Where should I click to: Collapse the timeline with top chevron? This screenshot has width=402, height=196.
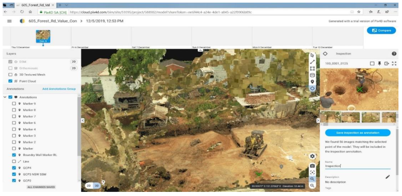coord(200,51)
